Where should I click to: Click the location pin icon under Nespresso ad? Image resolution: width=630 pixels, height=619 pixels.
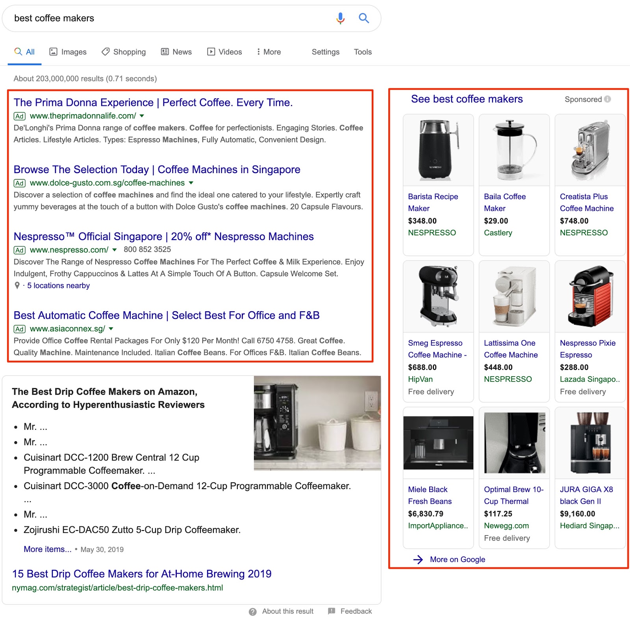pyautogui.click(x=17, y=286)
